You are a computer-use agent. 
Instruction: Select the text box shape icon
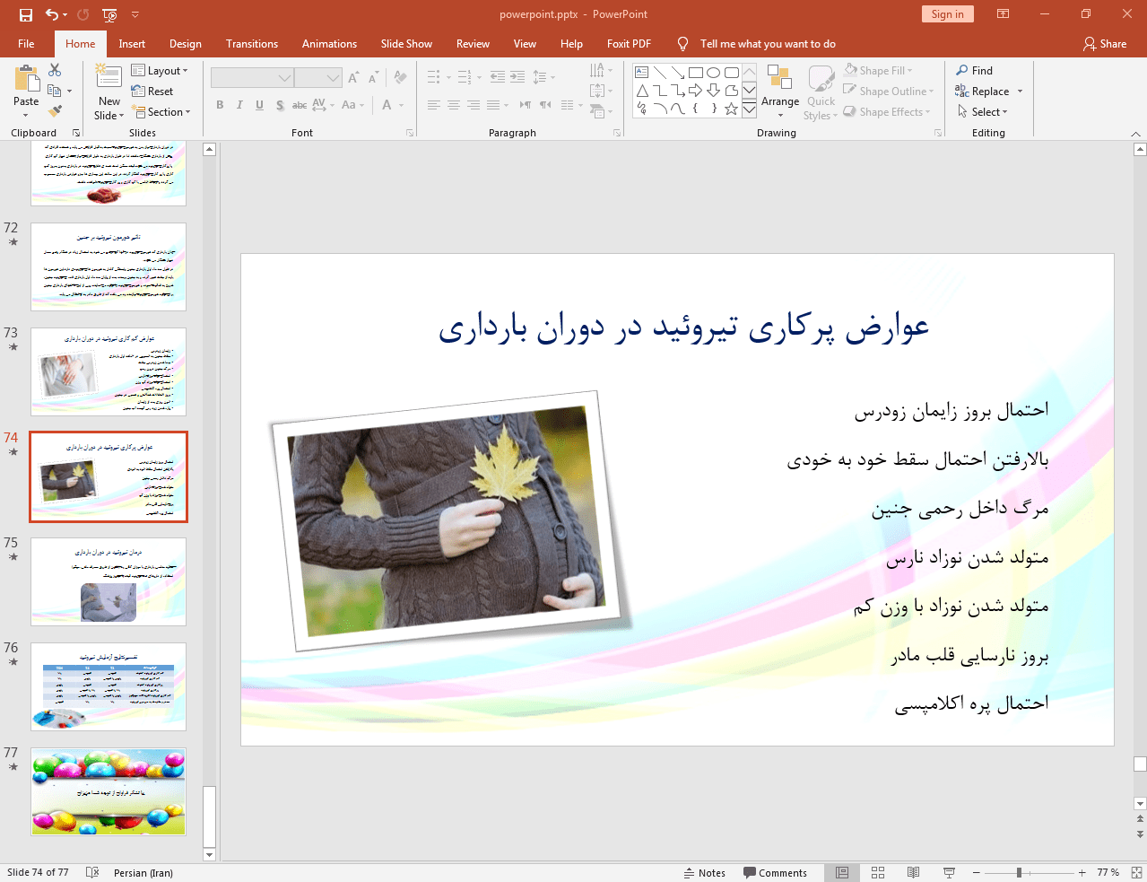pos(642,73)
